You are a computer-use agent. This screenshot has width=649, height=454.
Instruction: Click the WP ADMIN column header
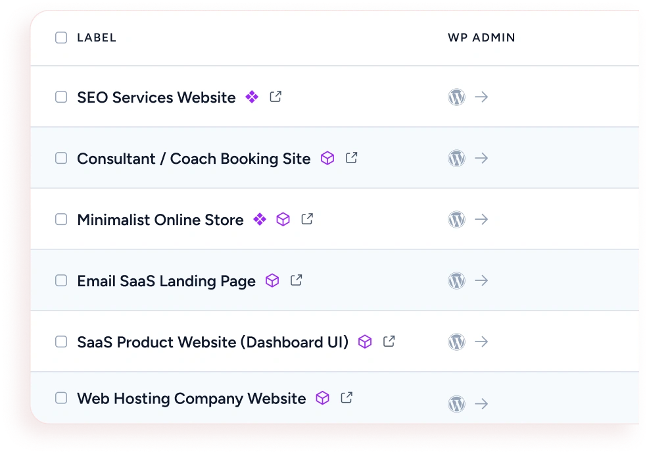[x=481, y=38]
